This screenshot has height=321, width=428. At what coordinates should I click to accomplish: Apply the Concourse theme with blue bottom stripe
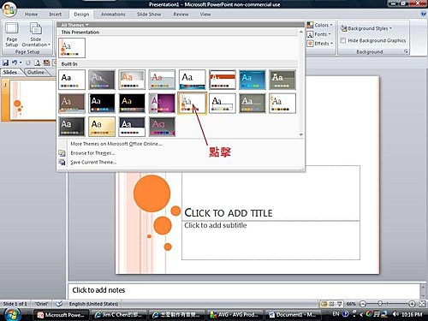coord(192,80)
